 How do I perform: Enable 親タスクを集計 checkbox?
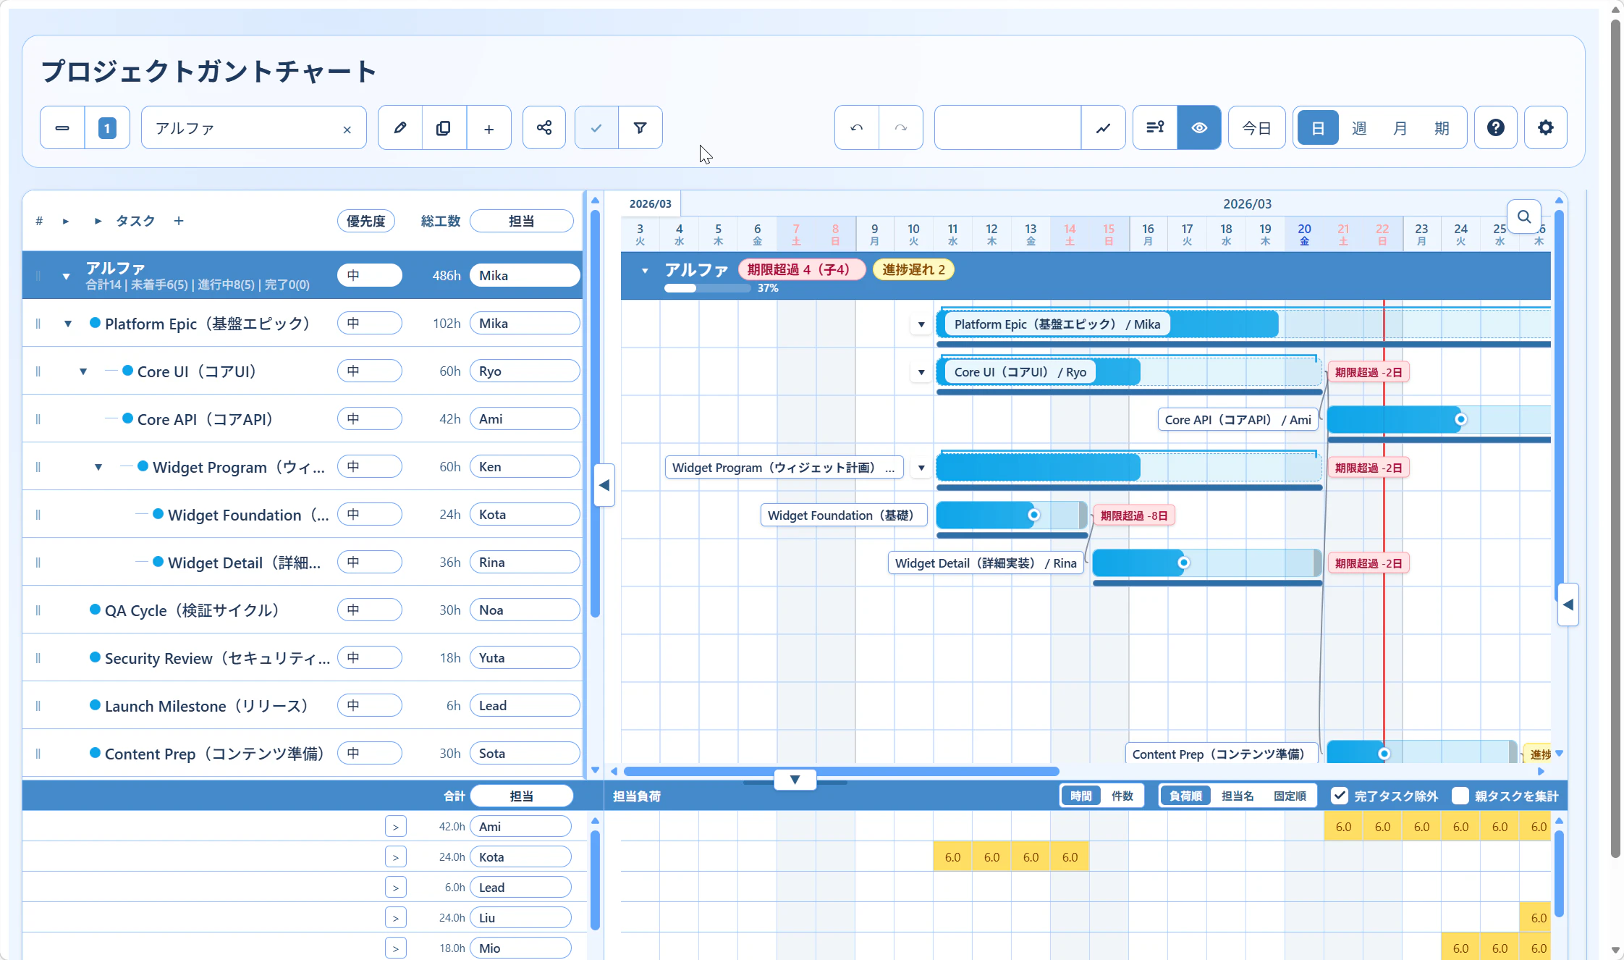tap(1460, 796)
